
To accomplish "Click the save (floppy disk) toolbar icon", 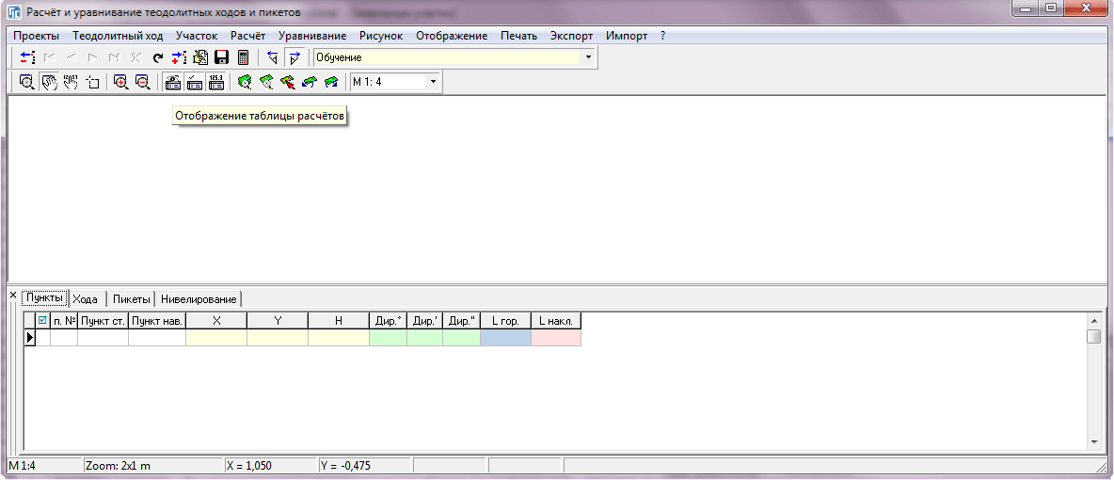I will (x=222, y=57).
